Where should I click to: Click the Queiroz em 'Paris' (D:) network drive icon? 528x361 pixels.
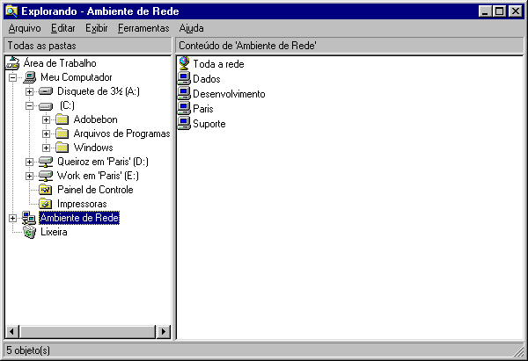tap(46, 162)
